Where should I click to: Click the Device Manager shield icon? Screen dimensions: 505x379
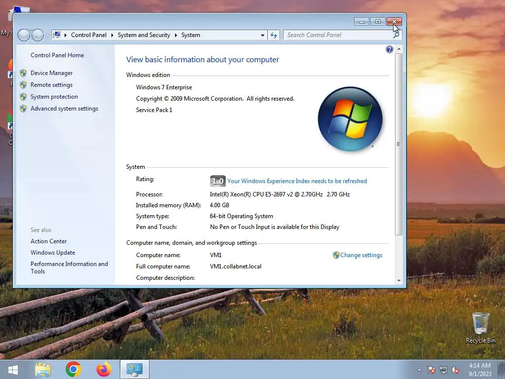tap(23, 73)
